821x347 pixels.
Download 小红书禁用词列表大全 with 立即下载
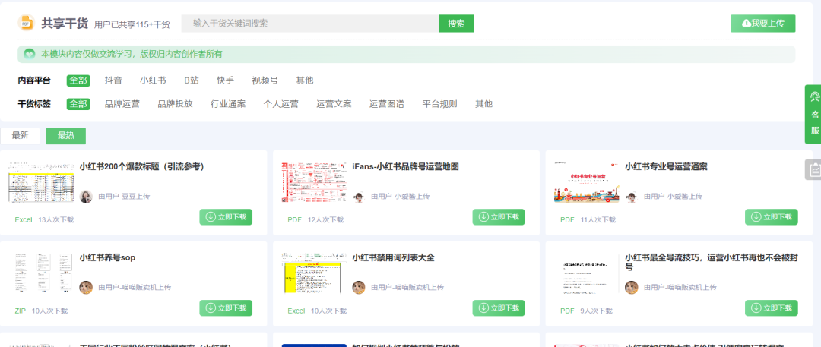pyautogui.click(x=499, y=308)
